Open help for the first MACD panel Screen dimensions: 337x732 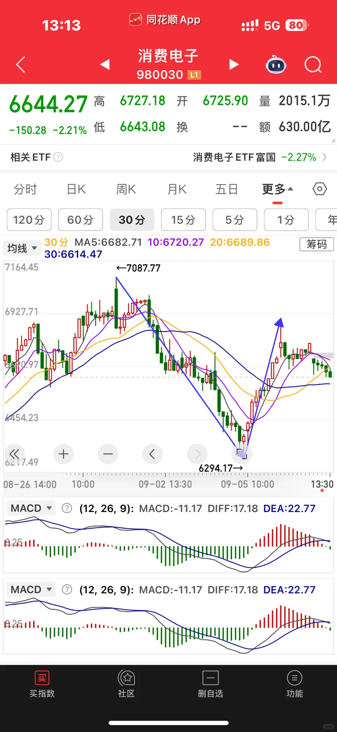point(67,508)
